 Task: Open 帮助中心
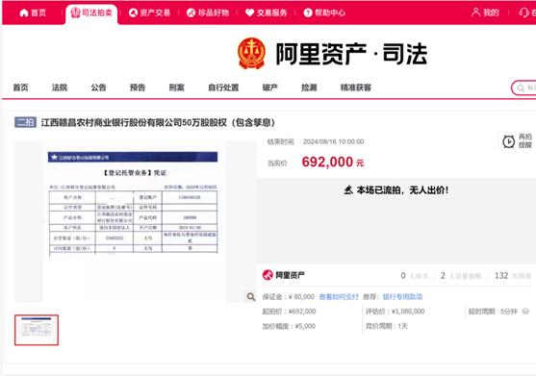[324, 13]
